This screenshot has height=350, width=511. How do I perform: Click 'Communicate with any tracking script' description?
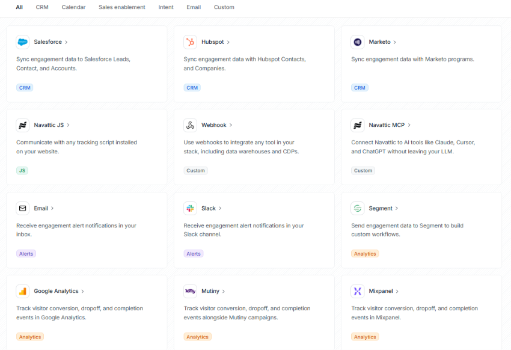point(76,147)
